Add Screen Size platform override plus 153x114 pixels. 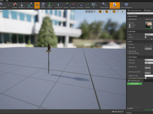(x=151, y=46)
